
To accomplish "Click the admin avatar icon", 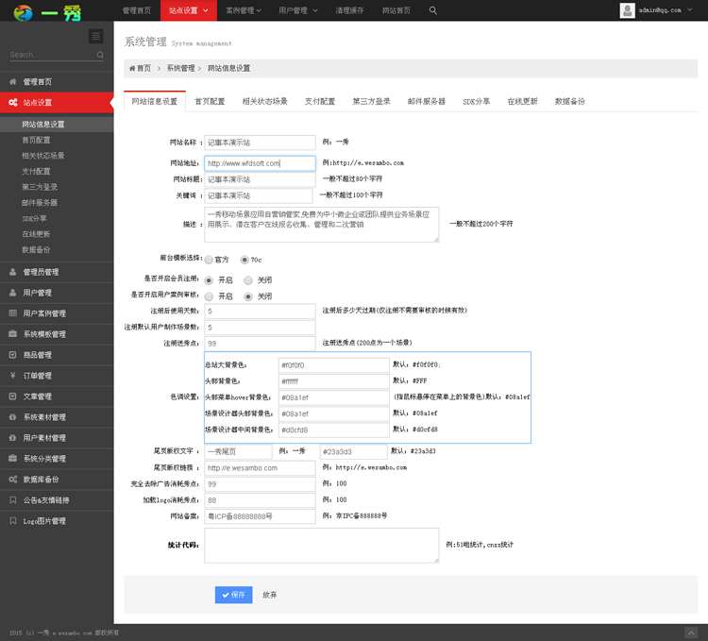I will point(627,10).
